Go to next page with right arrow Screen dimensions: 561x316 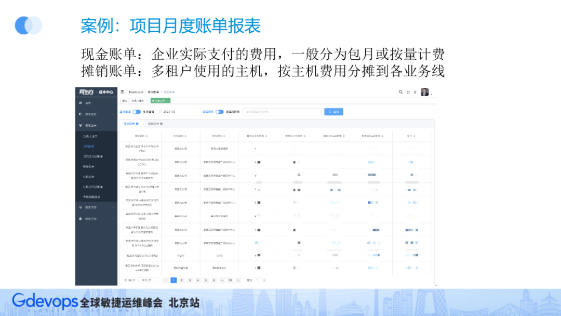click(x=238, y=280)
